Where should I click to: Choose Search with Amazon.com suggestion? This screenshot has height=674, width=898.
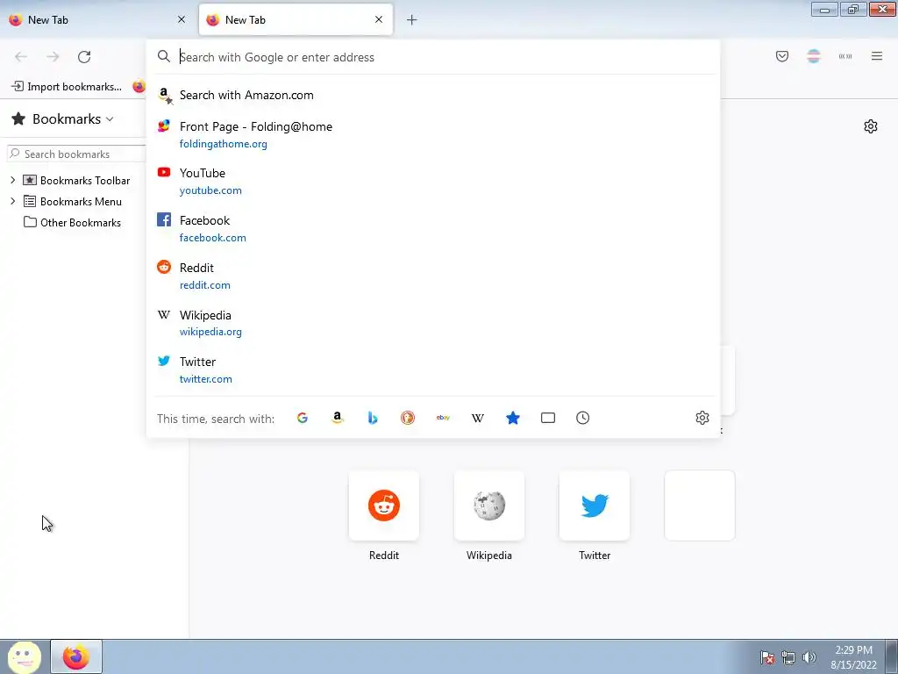point(432,95)
